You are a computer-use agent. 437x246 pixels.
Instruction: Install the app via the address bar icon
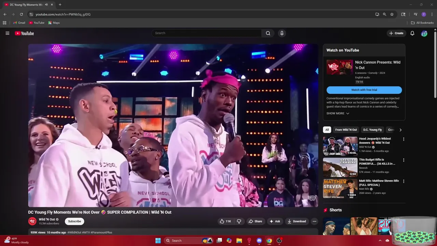pos(377,14)
